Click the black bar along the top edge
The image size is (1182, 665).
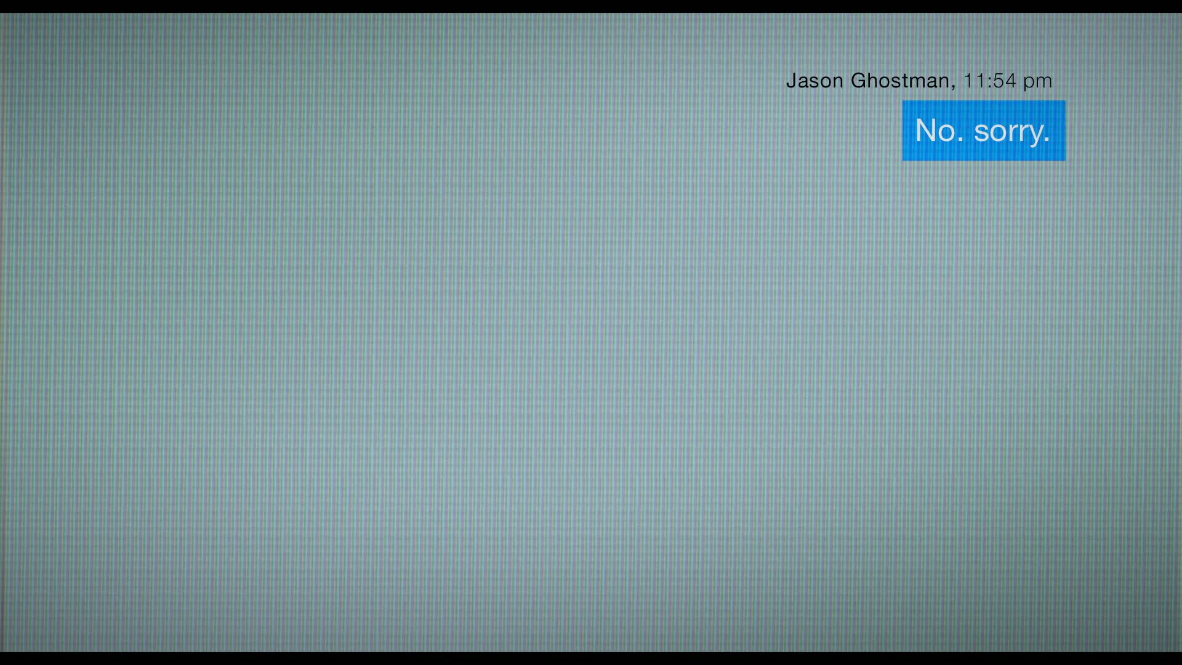(591, 6)
